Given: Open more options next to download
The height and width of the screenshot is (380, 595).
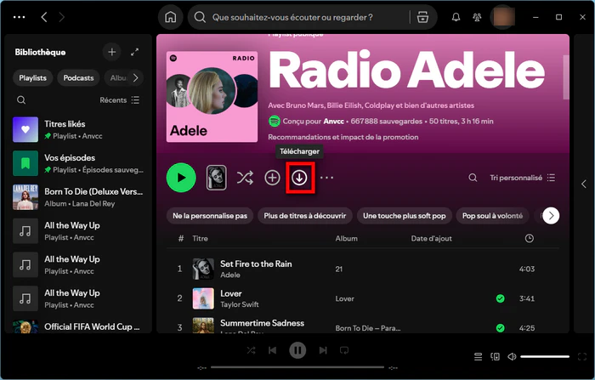Looking at the screenshot, I should point(326,178).
